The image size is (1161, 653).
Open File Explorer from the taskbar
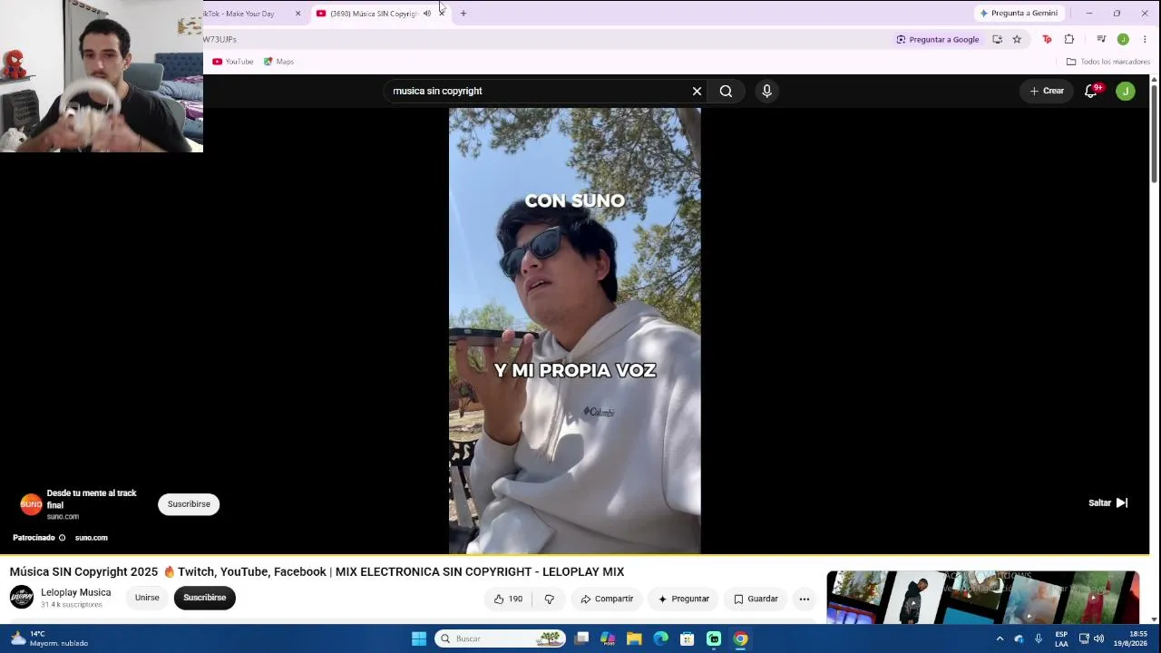[634, 638]
